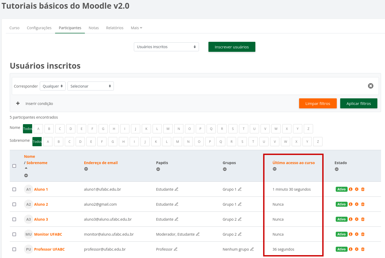
Task: Edit roles pencil for Professor UFABC
Action: pos(176,249)
